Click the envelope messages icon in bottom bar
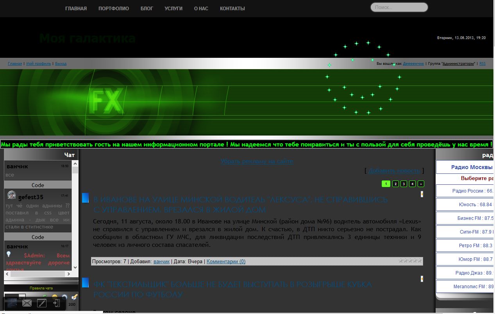Screen dimensions: 495x314 point(27,303)
